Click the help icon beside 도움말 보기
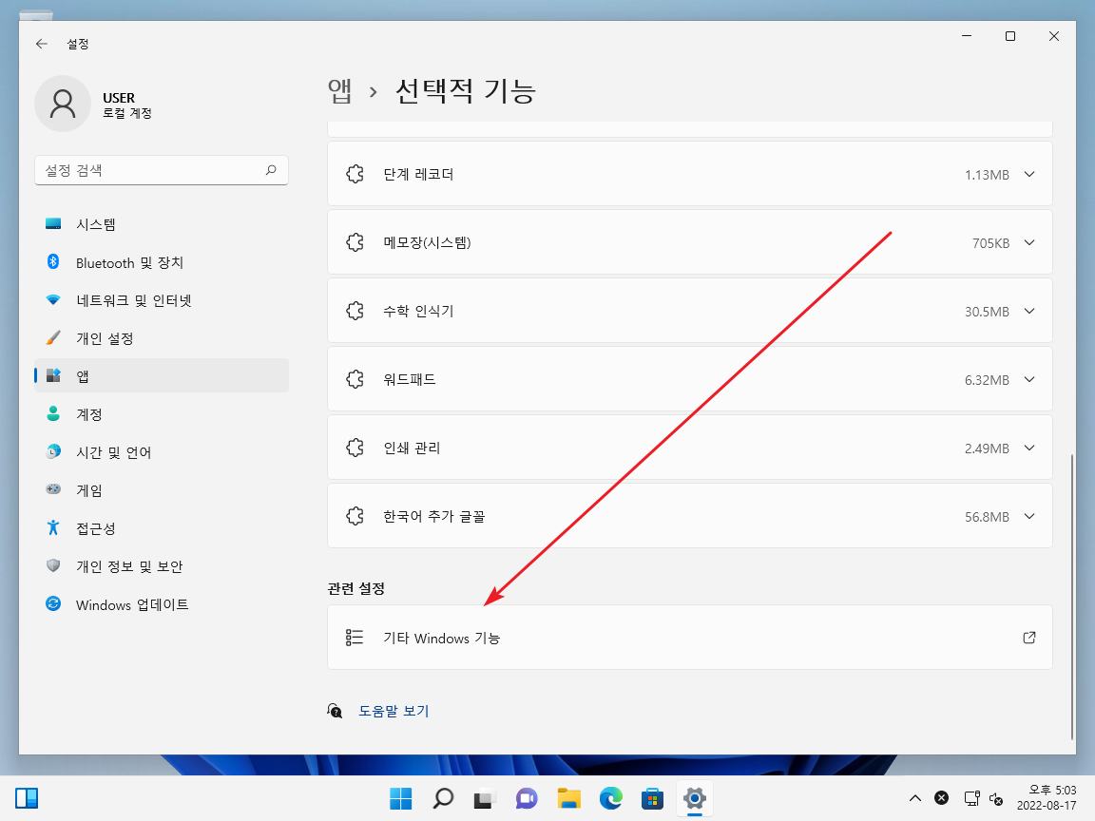 335,711
